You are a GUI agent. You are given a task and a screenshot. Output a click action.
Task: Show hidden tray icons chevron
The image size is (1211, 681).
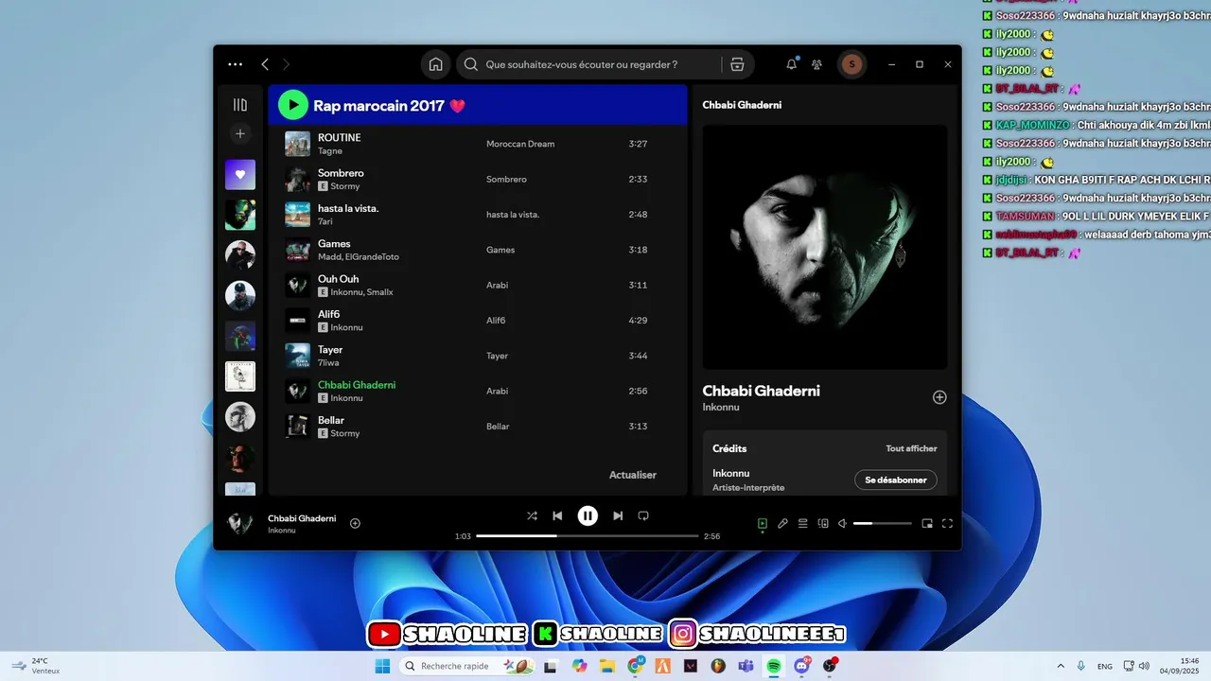pyautogui.click(x=1060, y=666)
